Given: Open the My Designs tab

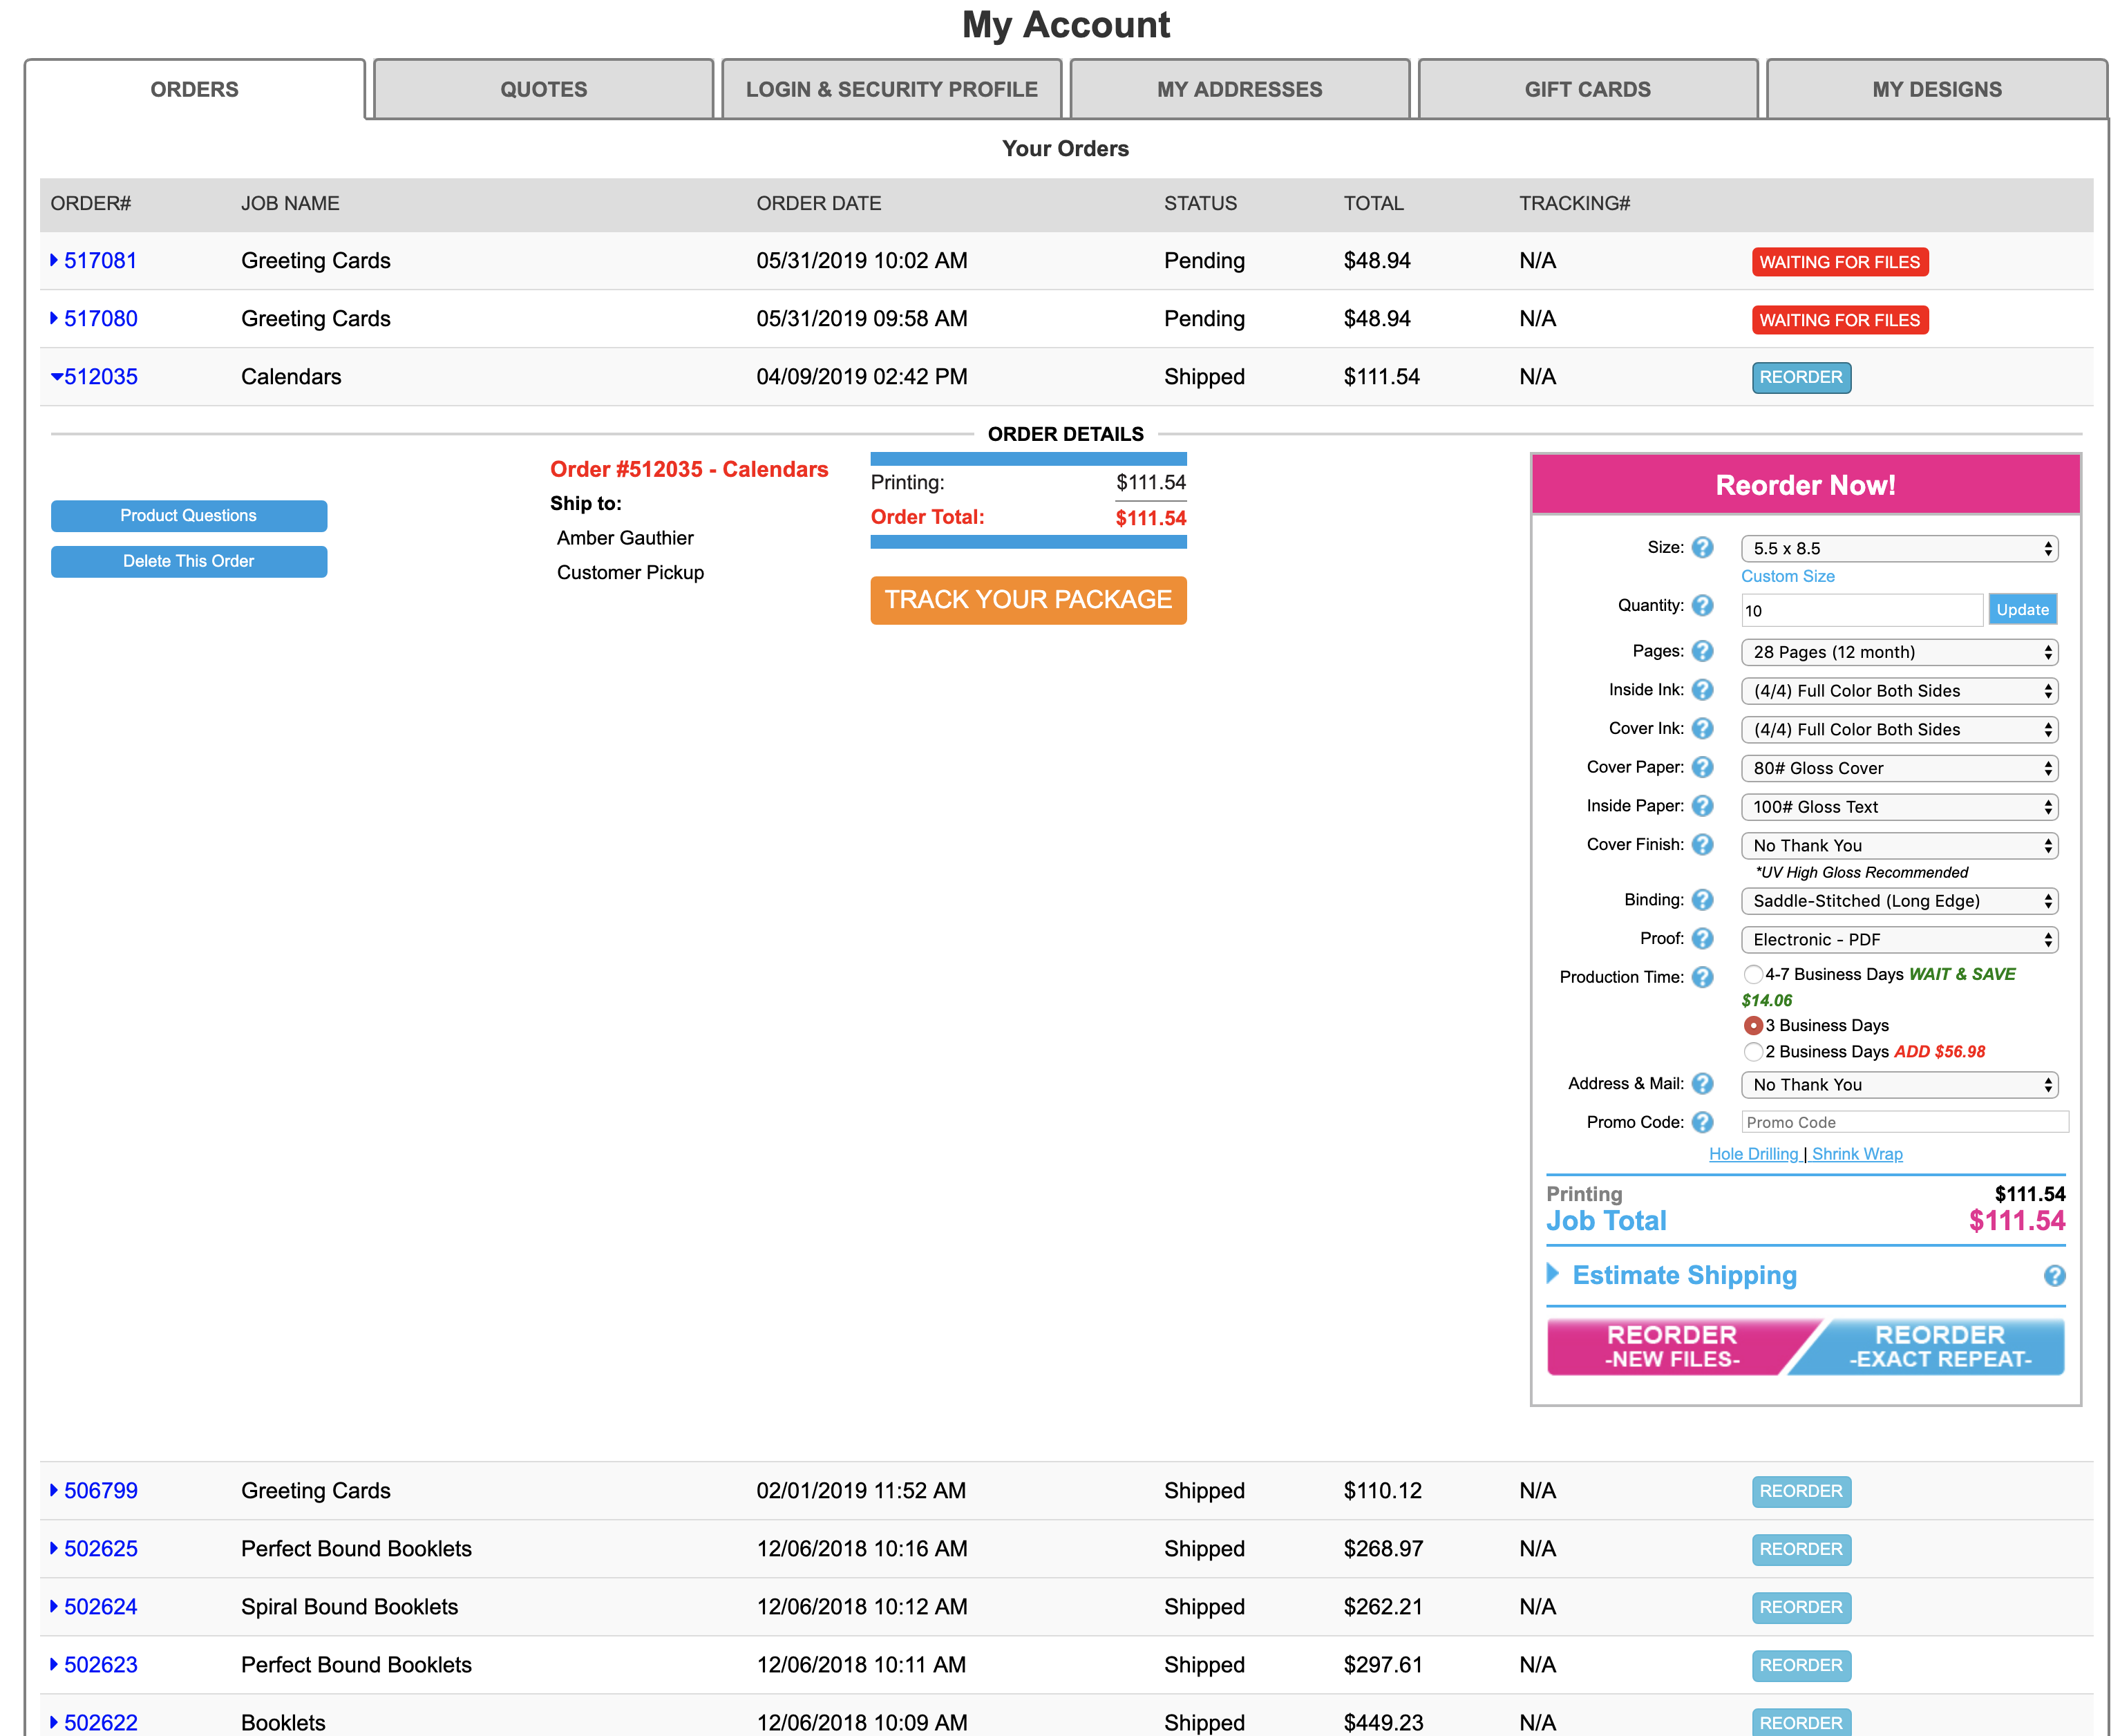Looking at the screenshot, I should point(1937,89).
